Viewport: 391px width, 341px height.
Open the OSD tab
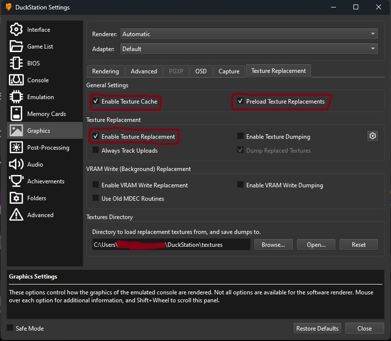coord(201,71)
